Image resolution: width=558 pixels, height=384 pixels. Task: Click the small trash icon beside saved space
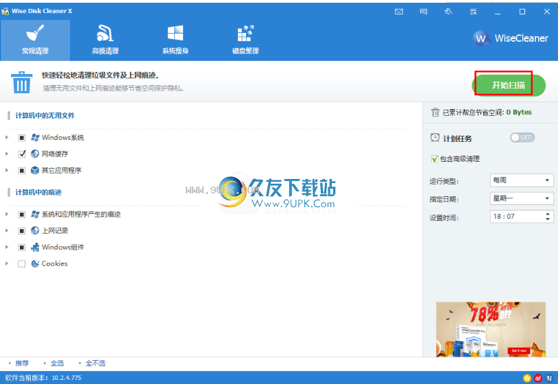[435, 112]
